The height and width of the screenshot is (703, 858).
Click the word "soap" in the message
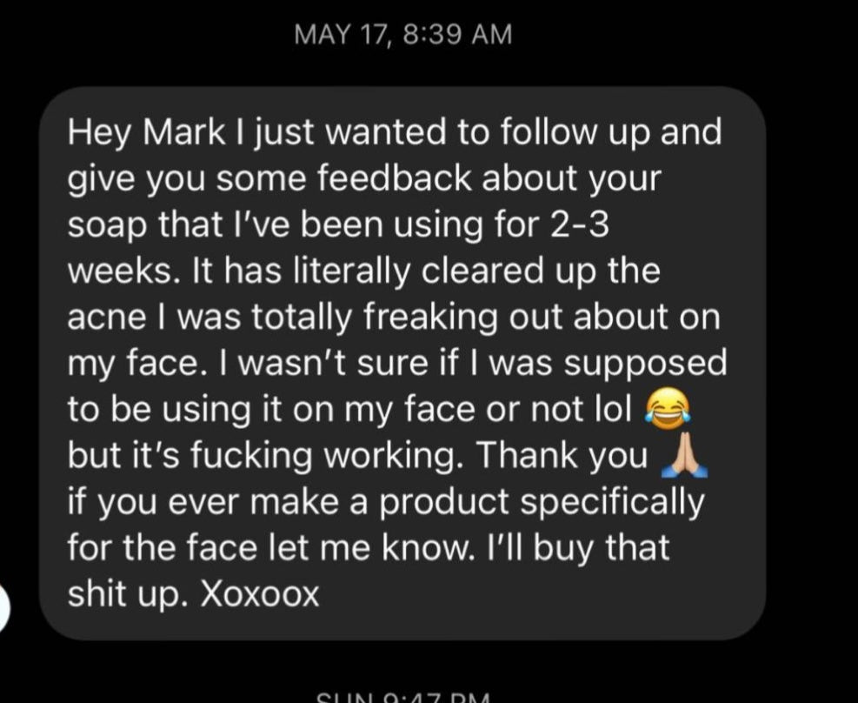tap(100, 225)
